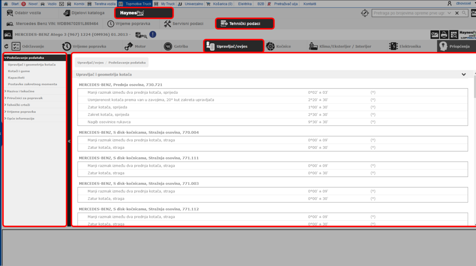Expand Tehnički crteži group
Screen dimensions: 476x266
18,105
